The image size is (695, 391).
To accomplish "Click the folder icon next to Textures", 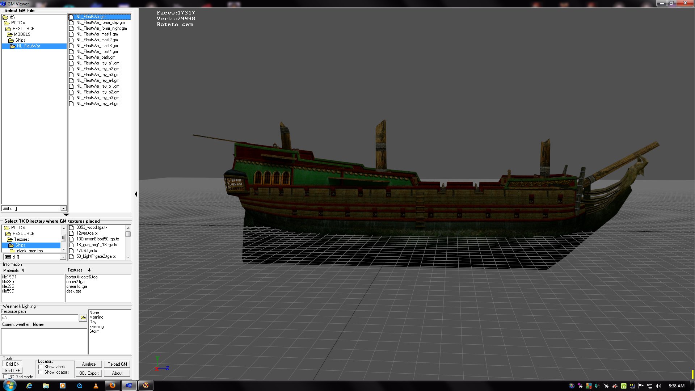I will 10,239.
